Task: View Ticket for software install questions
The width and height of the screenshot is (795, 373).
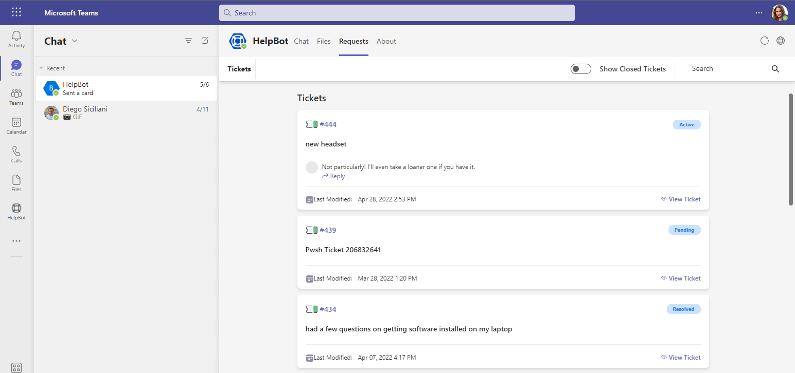Action: coord(680,358)
